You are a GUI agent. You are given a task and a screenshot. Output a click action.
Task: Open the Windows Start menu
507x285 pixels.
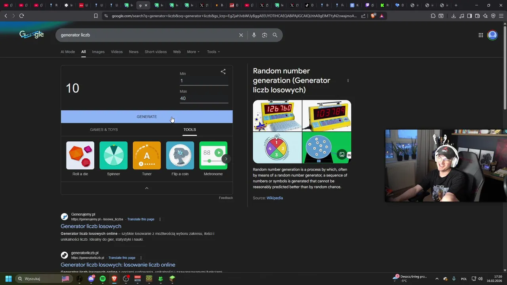click(x=8, y=279)
